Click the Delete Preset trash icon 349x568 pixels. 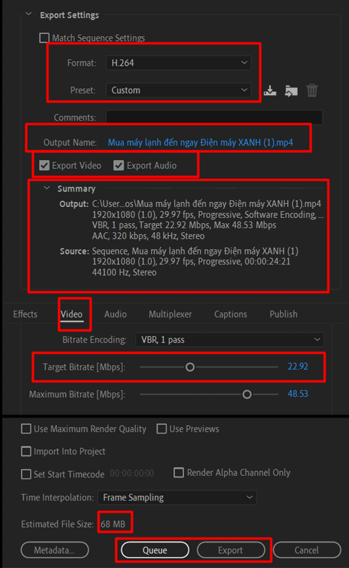[312, 90]
